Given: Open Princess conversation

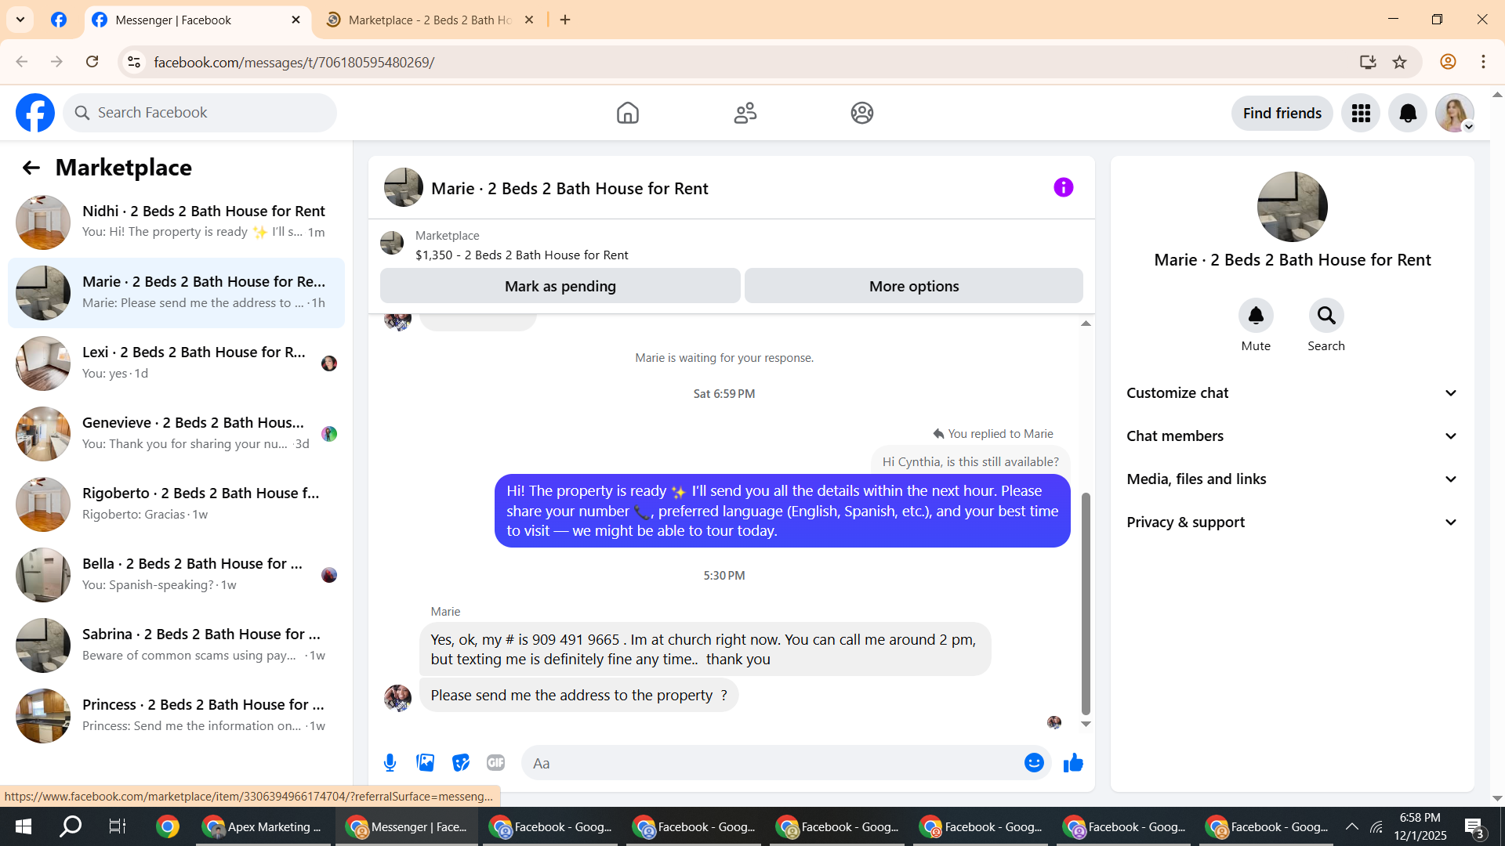Looking at the screenshot, I should (x=176, y=715).
